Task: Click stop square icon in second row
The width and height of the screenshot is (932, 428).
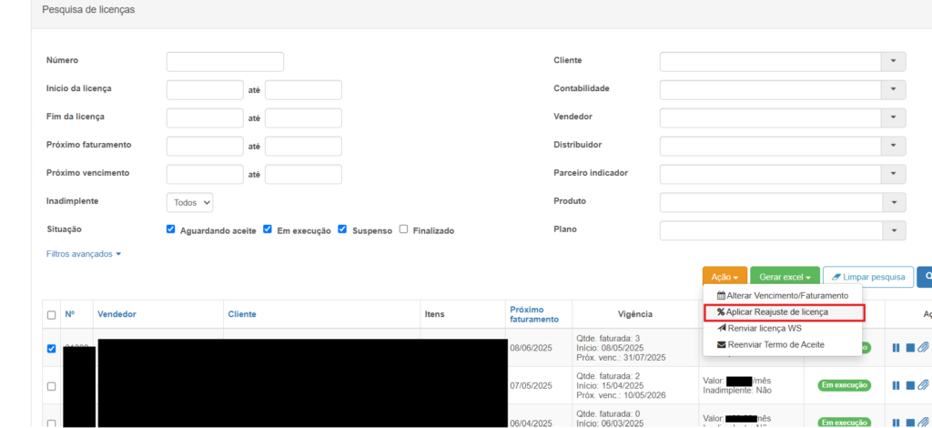Action: tap(909, 385)
